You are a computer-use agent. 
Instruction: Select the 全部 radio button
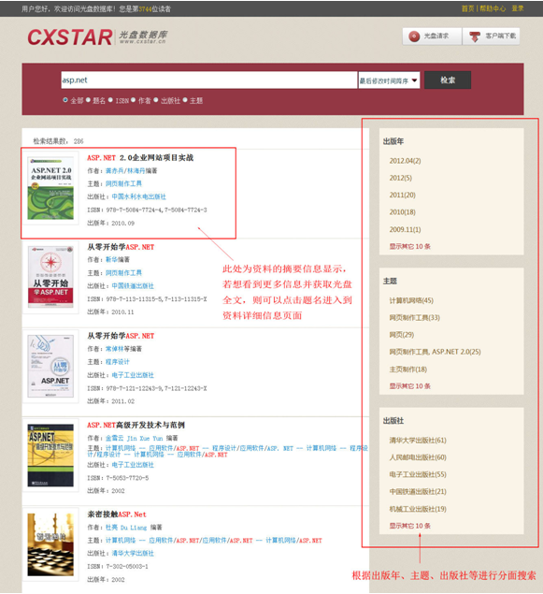pos(65,100)
